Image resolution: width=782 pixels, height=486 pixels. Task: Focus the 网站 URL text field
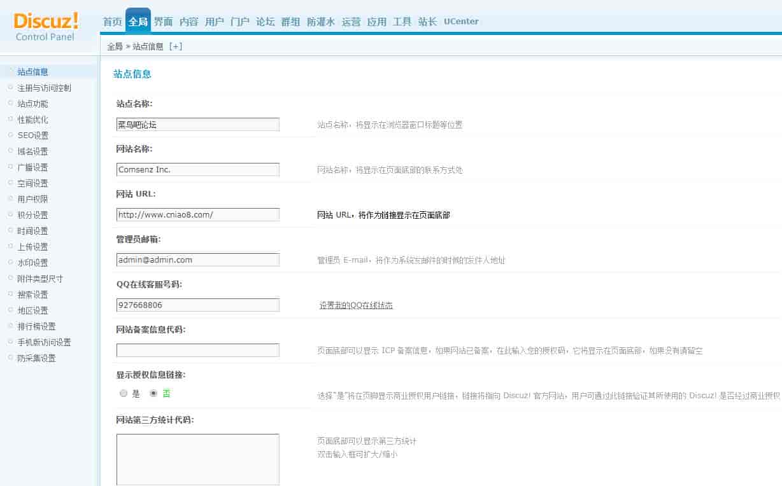click(197, 215)
